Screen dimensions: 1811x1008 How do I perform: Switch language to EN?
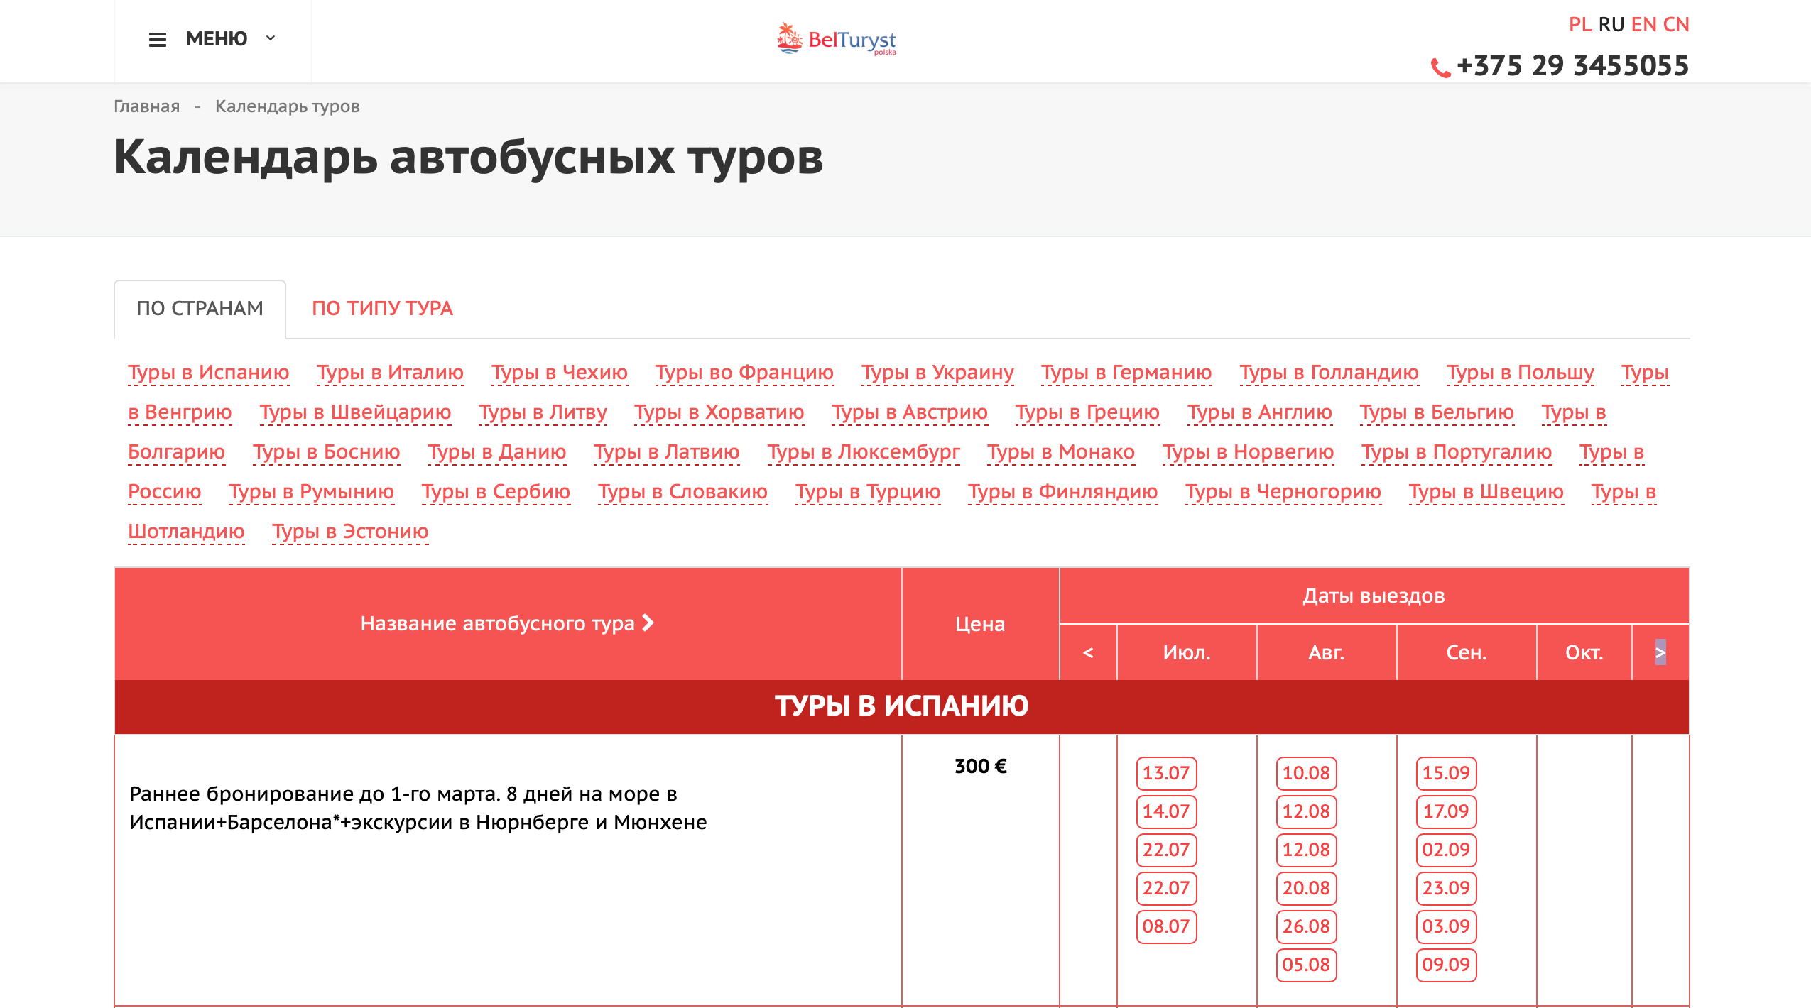pos(1644,24)
